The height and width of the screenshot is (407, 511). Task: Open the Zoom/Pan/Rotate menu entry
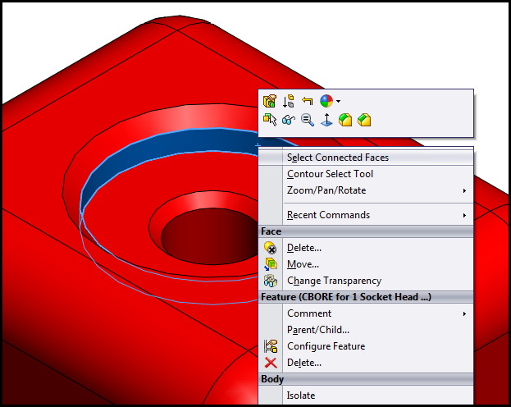pos(366,190)
